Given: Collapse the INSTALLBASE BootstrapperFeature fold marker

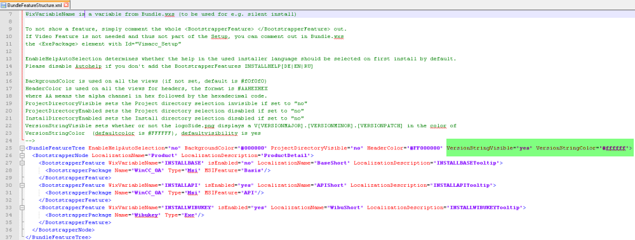Looking at the screenshot, I should click(22, 163).
